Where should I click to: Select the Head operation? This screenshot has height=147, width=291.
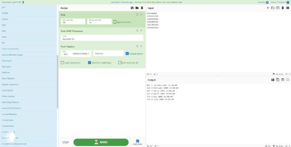click(28, 37)
